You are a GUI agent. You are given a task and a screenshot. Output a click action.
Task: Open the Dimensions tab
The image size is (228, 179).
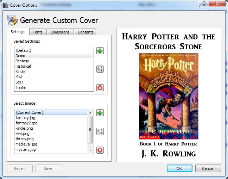60,32
